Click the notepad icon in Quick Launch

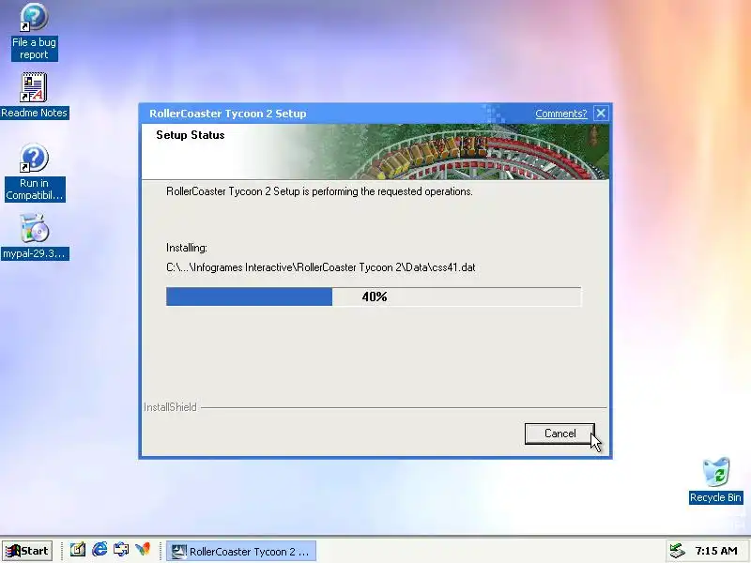tap(78, 550)
